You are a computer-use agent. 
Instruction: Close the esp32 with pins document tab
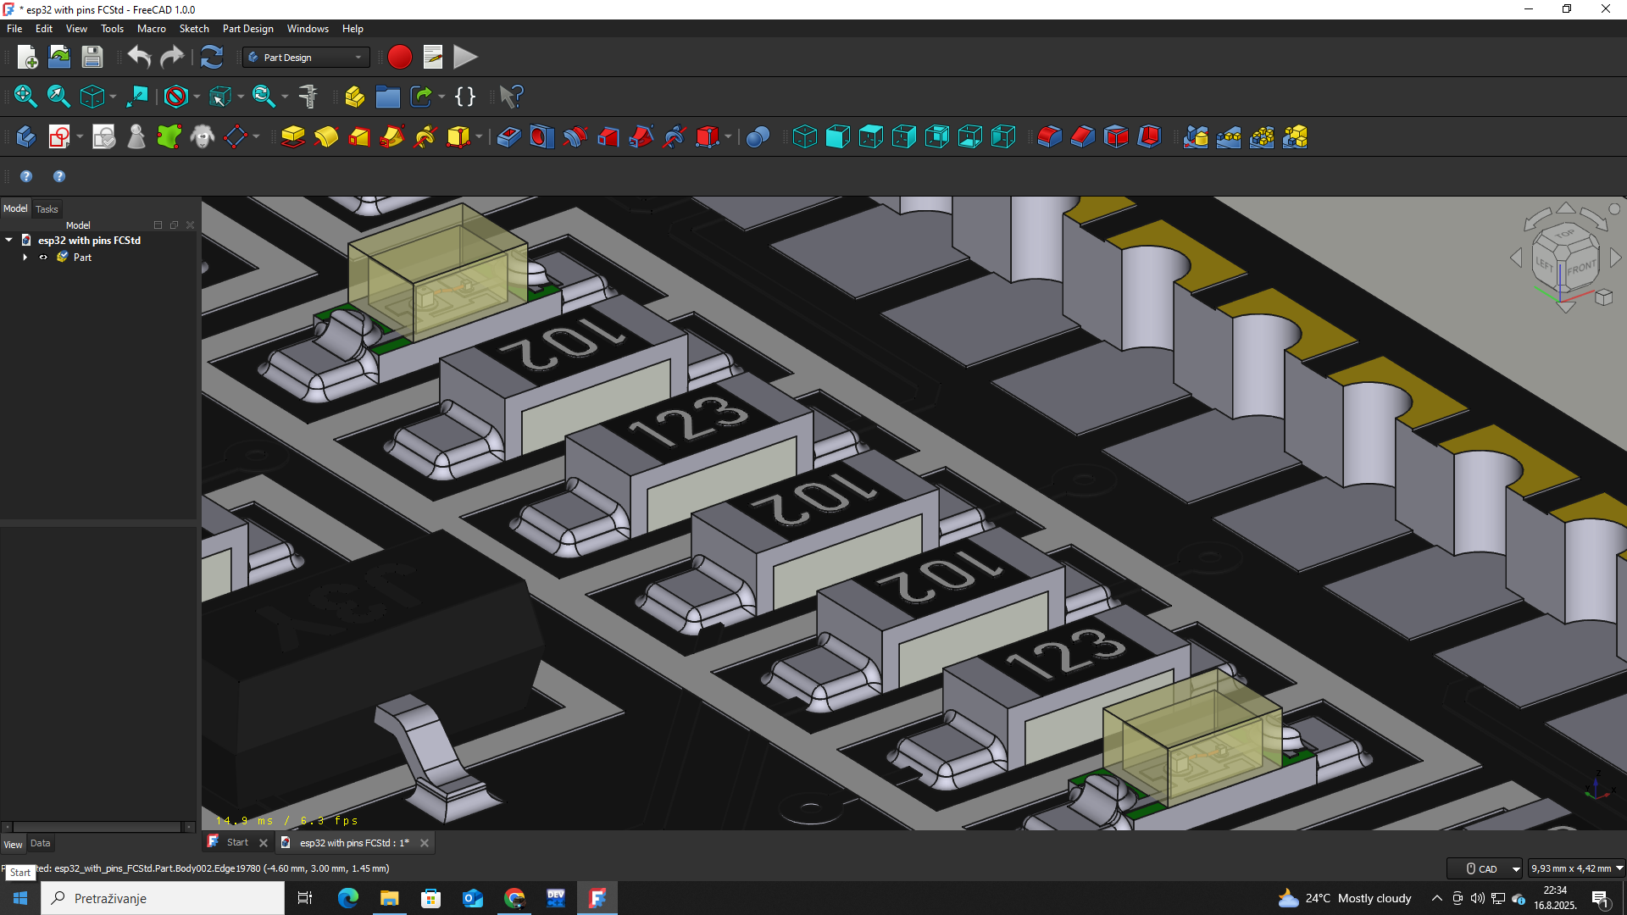(x=425, y=843)
